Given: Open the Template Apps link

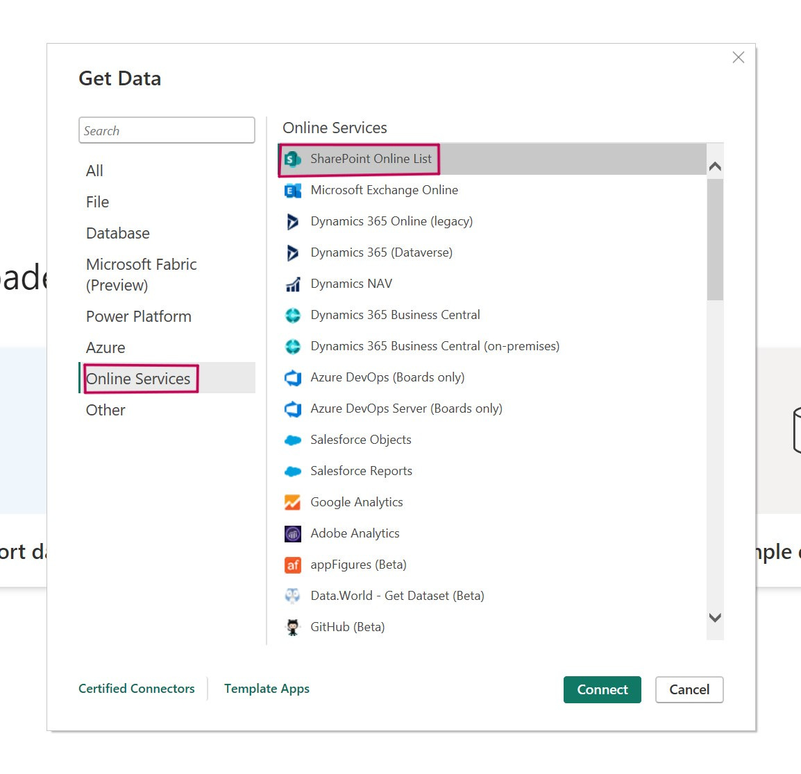Looking at the screenshot, I should pos(267,689).
